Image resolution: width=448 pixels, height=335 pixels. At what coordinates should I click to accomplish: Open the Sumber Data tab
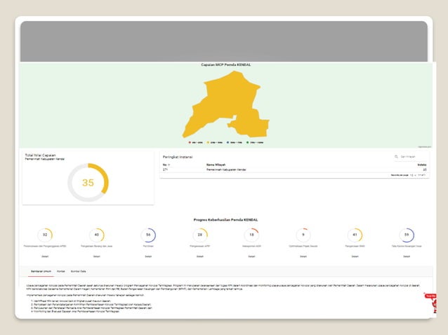coord(78,270)
